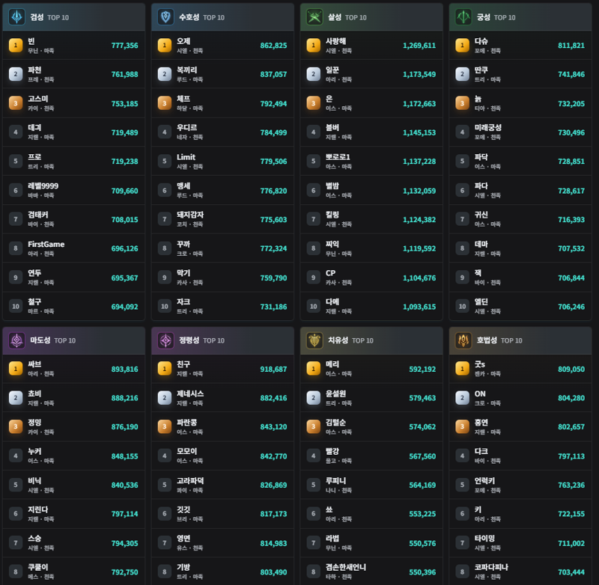The height and width of the screenshot is (585, 599).
Task: Click player name 겸손한새언니
Action: (x=346, y=567)
